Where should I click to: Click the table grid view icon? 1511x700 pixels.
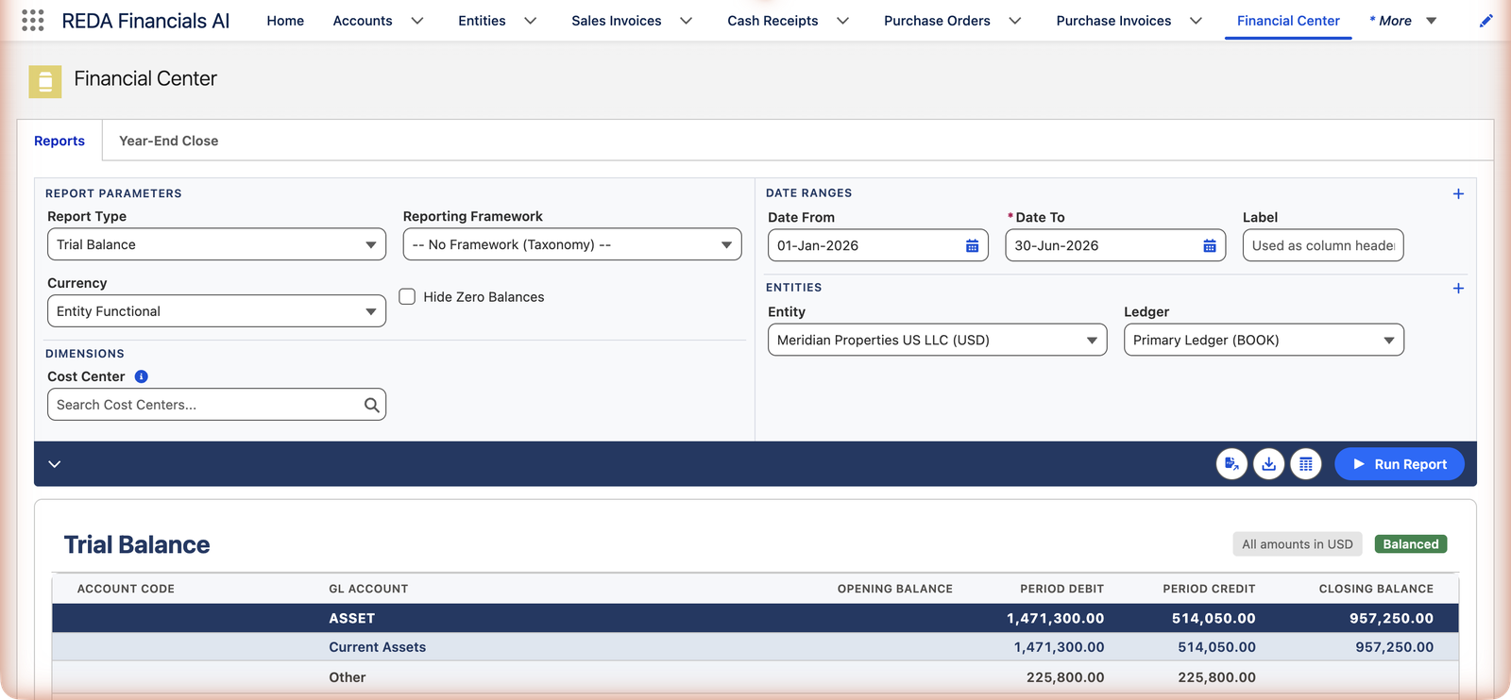(x=1305, y=464)
